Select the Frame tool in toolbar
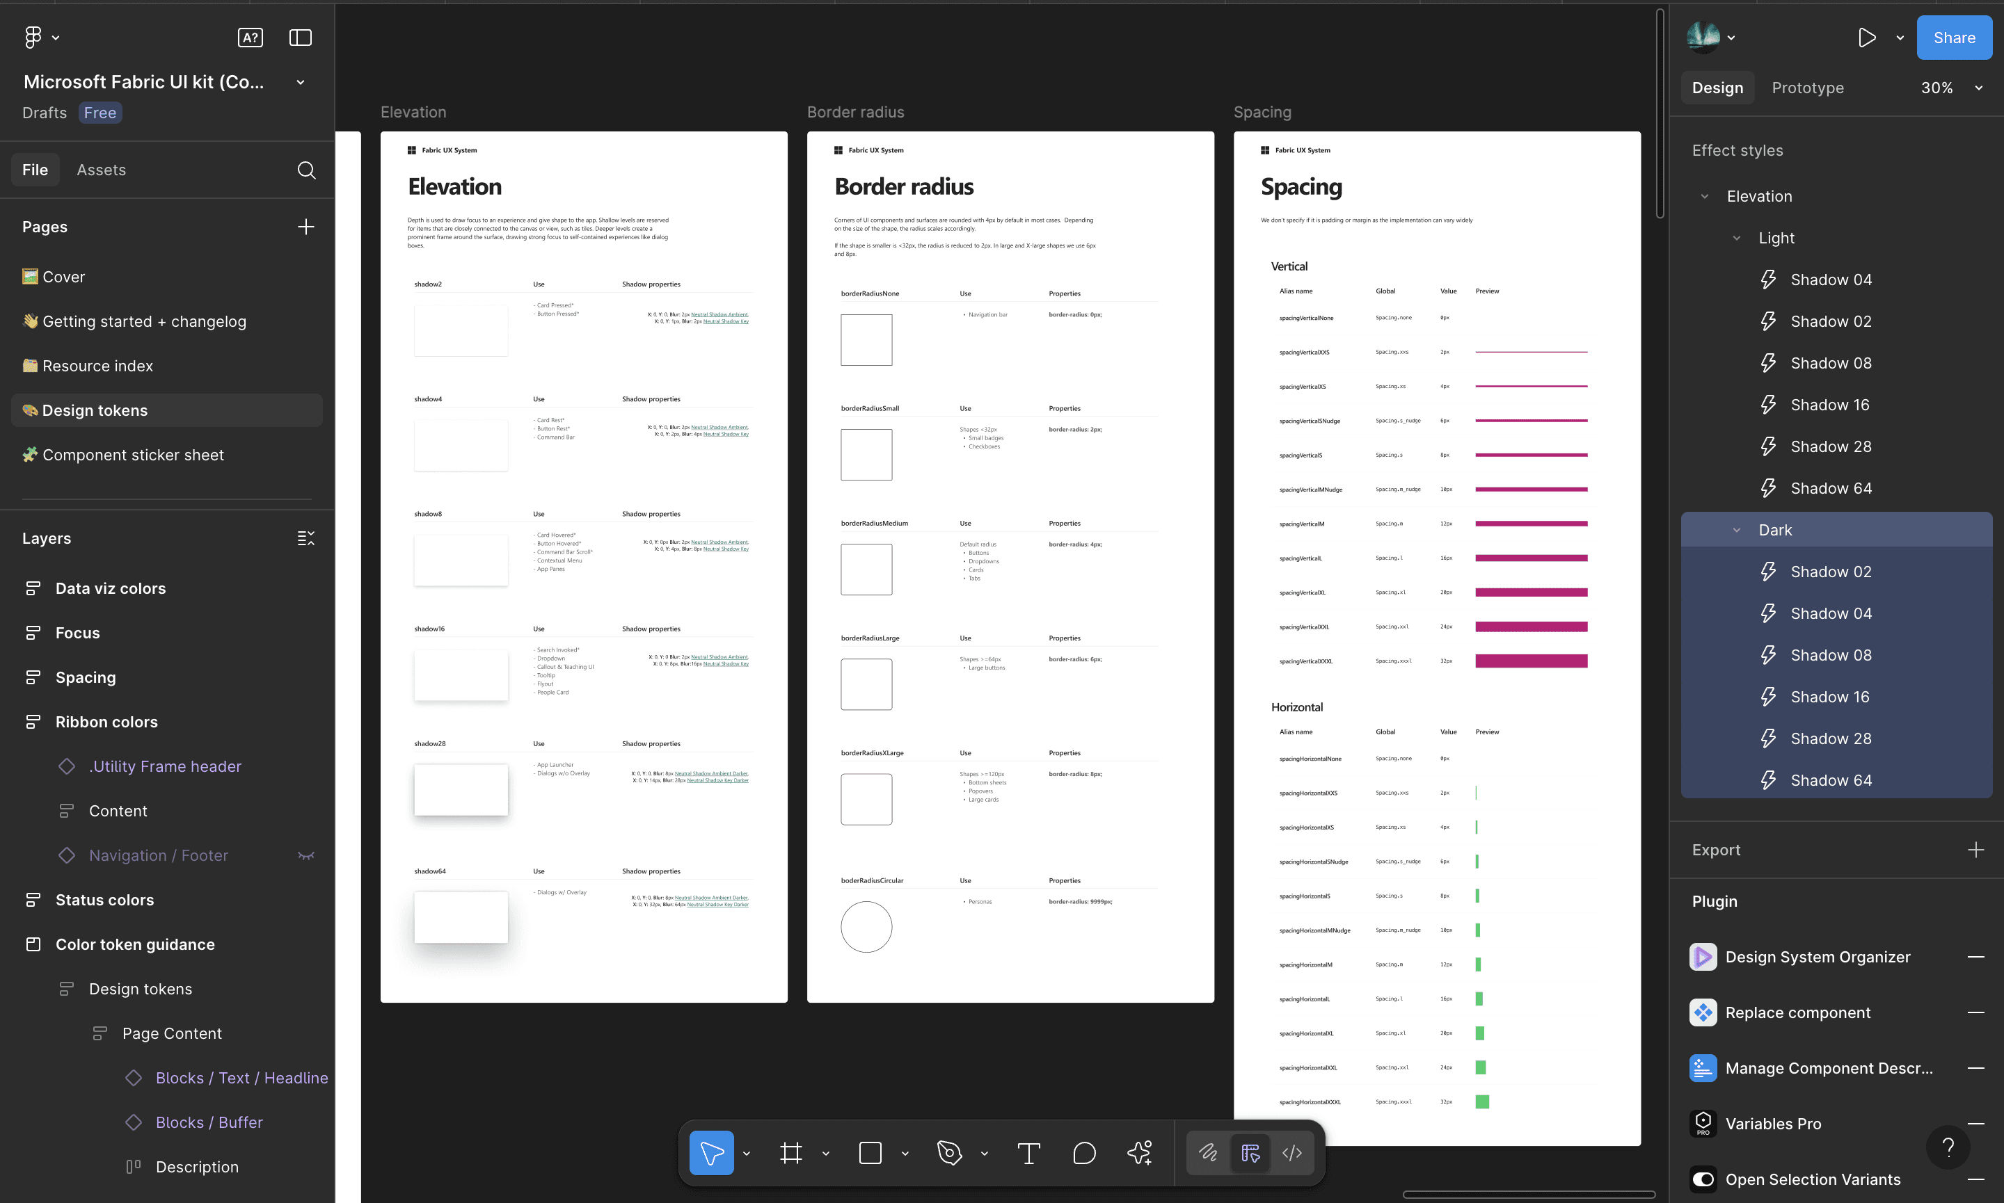 790,1153
